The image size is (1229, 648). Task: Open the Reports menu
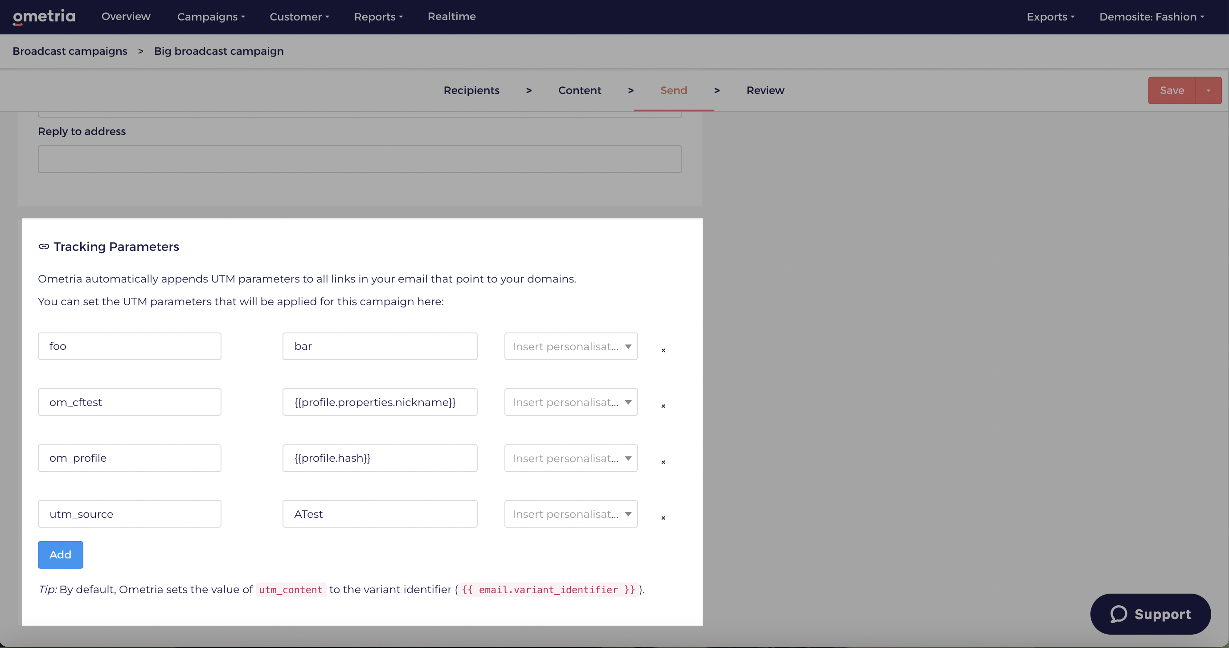tap(378, 16)
